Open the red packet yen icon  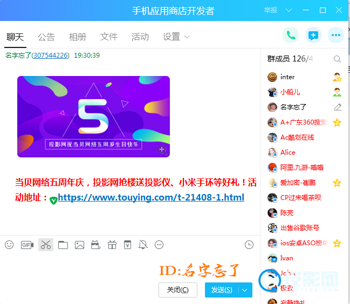(127, 245)
